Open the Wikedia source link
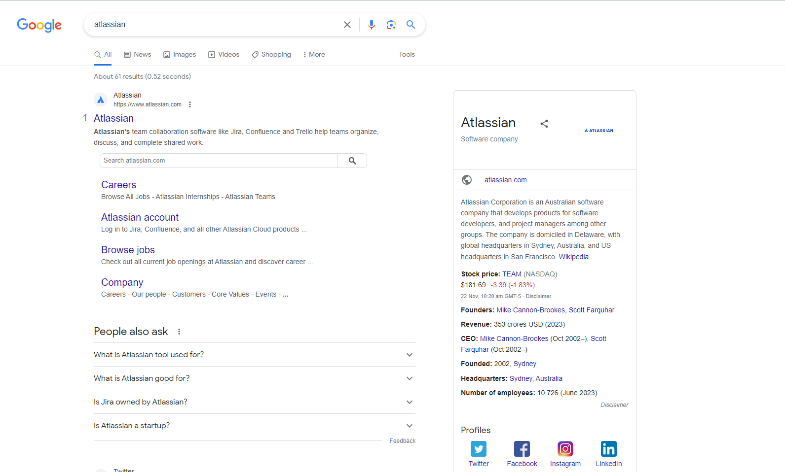This screenshot has width=785, height=472. [x=573, y=257]
